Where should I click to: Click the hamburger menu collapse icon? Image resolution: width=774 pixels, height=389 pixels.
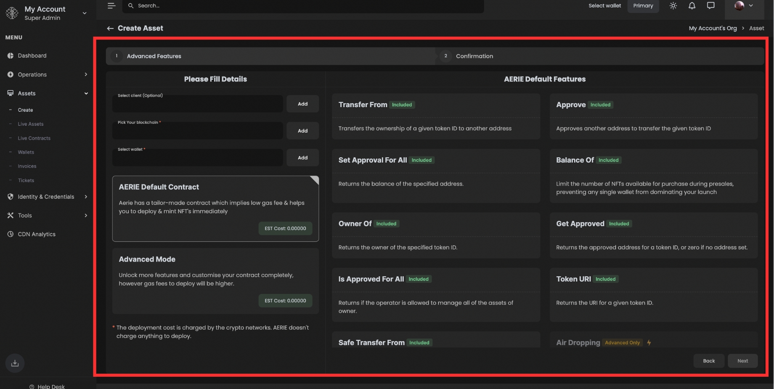click(x=111, y=6)
